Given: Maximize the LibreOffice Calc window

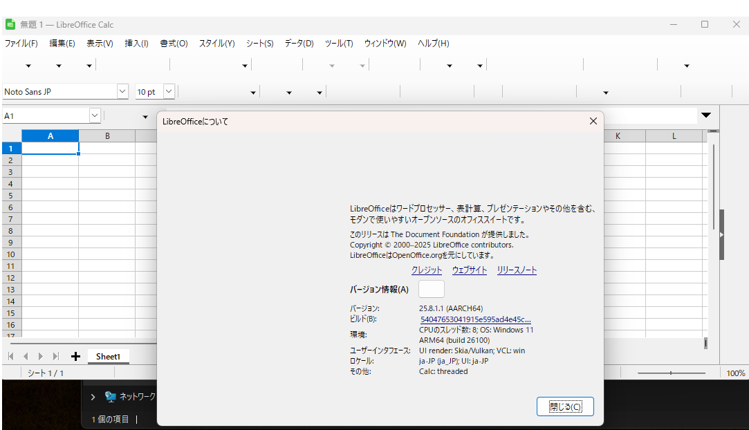Looking at the screenshot, I should [705, 24].
